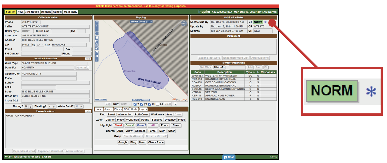Click inside the Instructions text area

[x=233, y=46]
